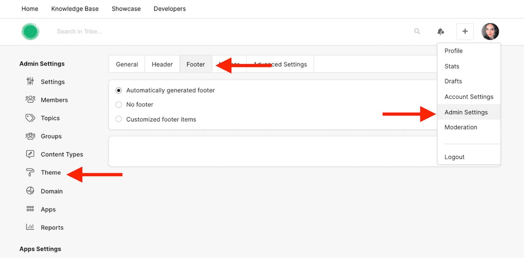Choose Profile from user menu
This screenshot has height=258, width=524.
click(469, 51)
